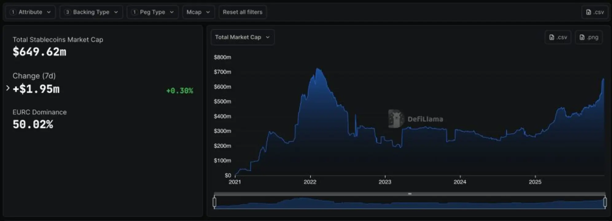Open the Attribute filter dropdown
The width and height of the screenshot is (612, 221).
click(x=30, y=12)
